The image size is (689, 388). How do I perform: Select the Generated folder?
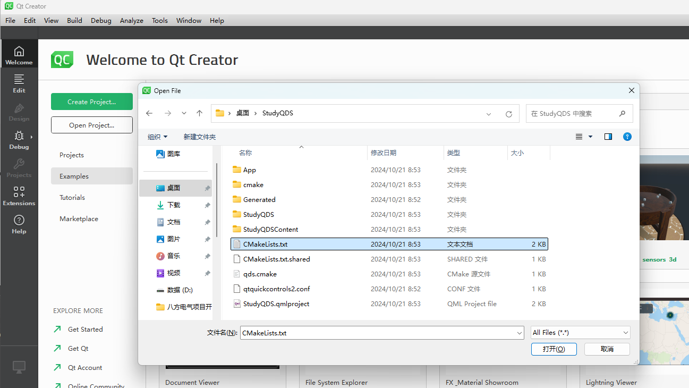point(390,200)
